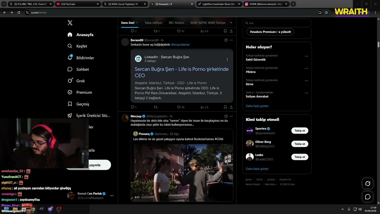380x214 pixels.
Task: Open volume control in system tray
Action: click(x=360, y=209)
